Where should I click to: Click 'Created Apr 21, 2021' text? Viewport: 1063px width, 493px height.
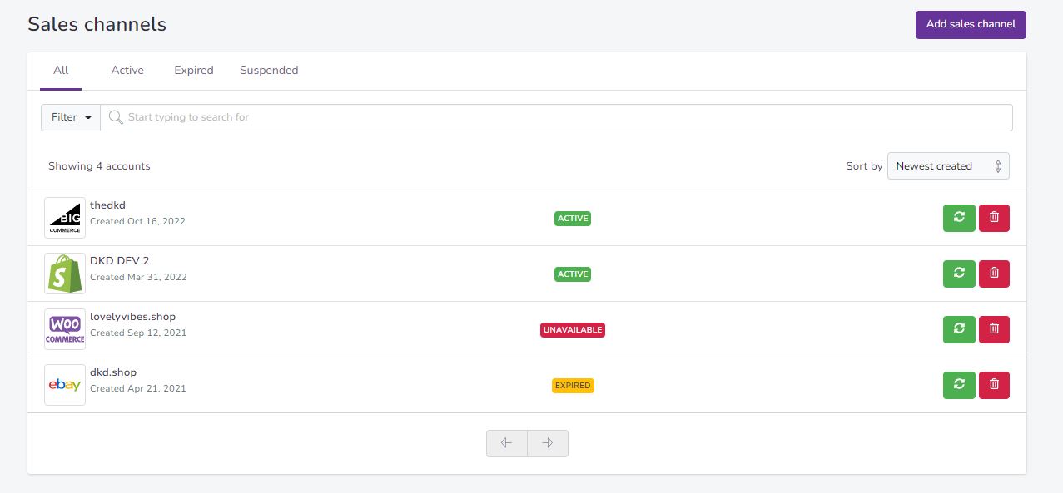(138, 389)
